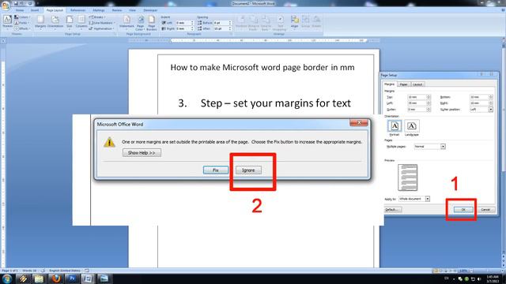Open file explorer folder icon in taskbar
506x284 pixels.
(x=39, y=278)
